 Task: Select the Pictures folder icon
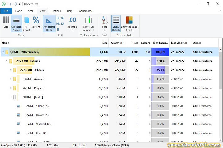[11, 61]
